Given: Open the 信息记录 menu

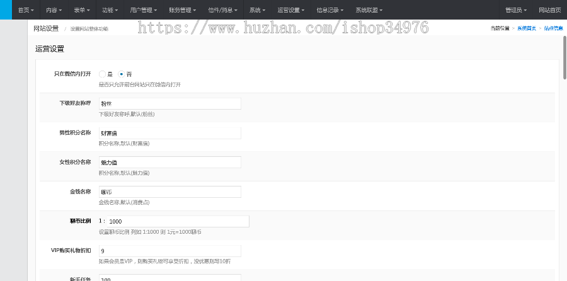Looking at the screenshot, I should pos(330,10).
